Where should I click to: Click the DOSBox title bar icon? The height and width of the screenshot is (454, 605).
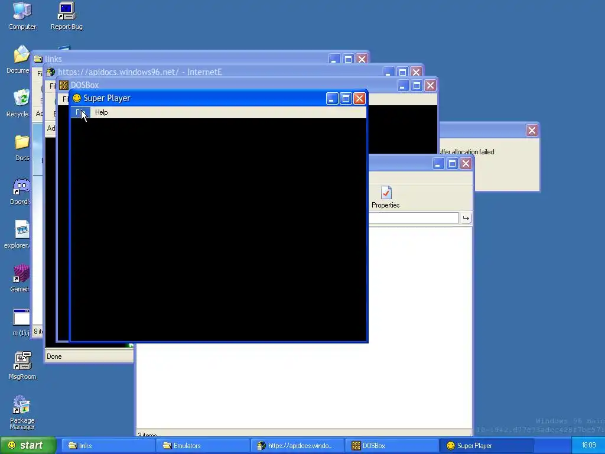point(64,85)
